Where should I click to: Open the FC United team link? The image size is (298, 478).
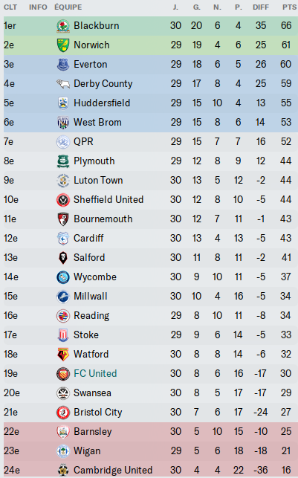(x=95, y=373)
